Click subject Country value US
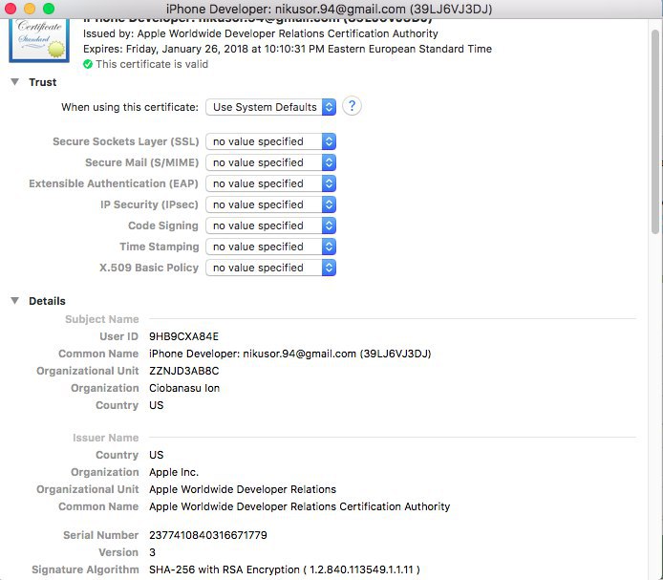Image resolution: width=663 pixels, height=580 pixels. pos(157,405)
